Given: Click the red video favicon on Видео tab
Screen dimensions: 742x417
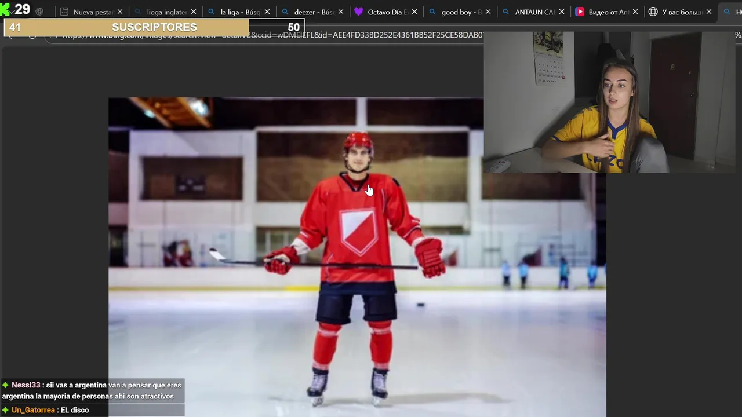Looking at the screenshot, I should [580, 12].
